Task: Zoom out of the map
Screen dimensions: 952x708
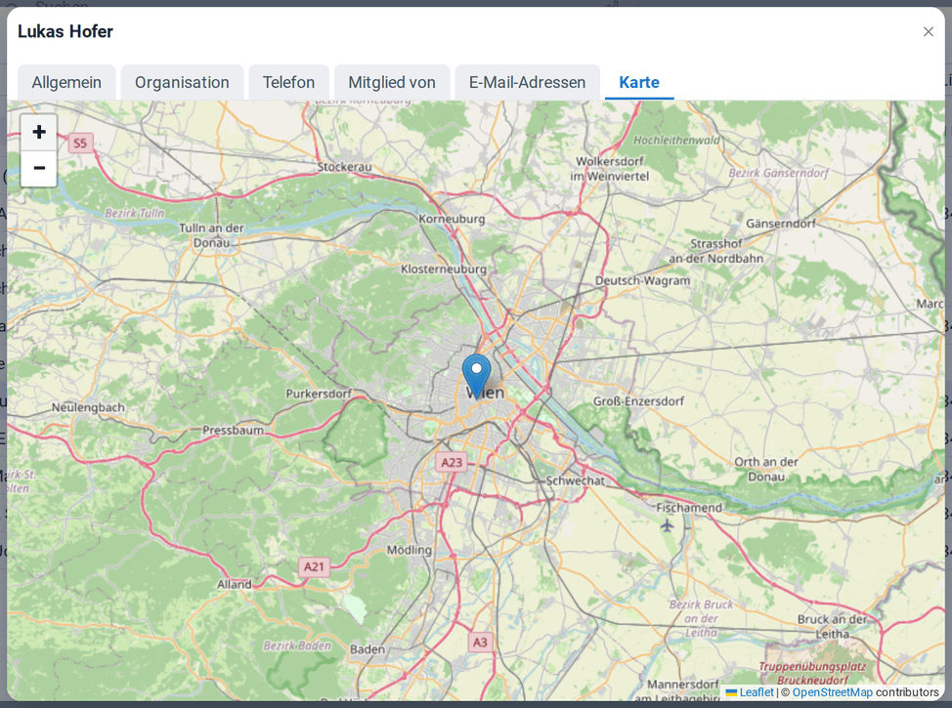Action: pos(39,168)
